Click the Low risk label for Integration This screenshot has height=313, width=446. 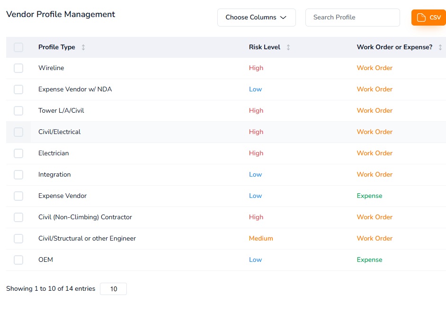pyautogui.click(x=255, y=174)
